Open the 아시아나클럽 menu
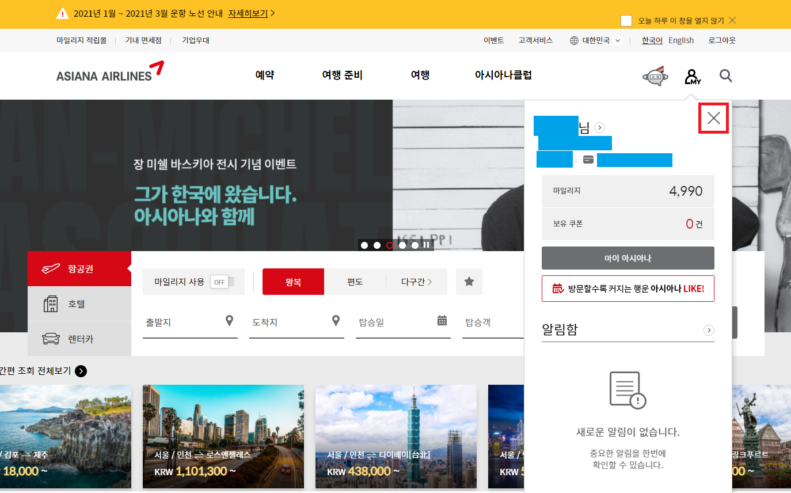This screenshot has height=493, width=791. 503,75
